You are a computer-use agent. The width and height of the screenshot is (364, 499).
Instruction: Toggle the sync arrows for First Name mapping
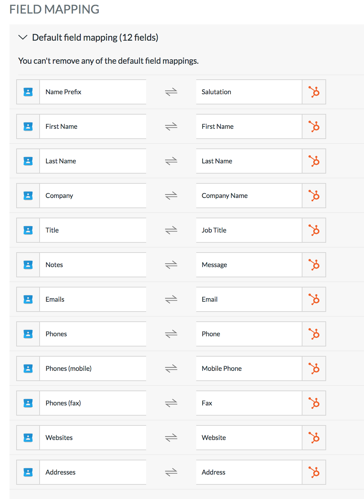[x=171, y=126]
